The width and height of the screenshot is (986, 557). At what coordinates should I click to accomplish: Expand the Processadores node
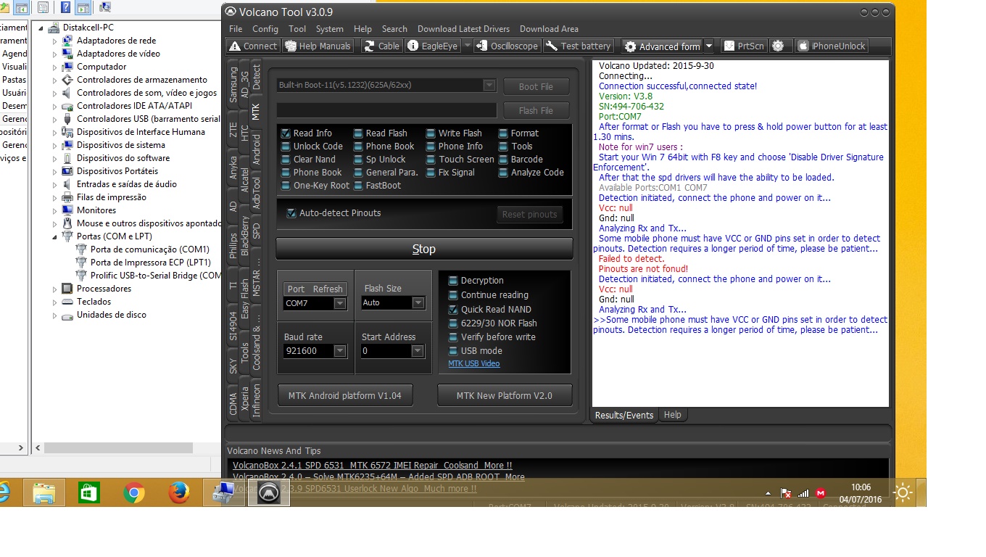click(54, 289)
